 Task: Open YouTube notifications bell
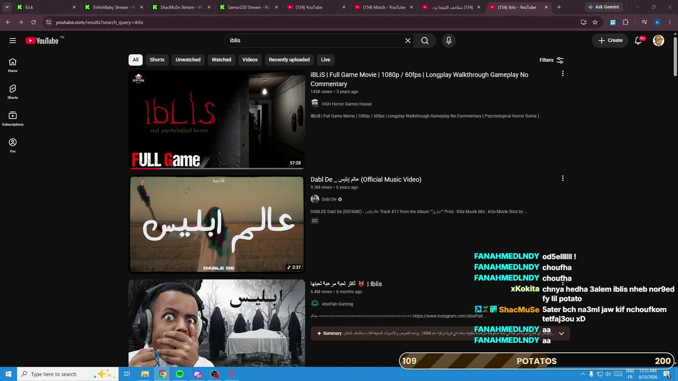coord(639,41)
